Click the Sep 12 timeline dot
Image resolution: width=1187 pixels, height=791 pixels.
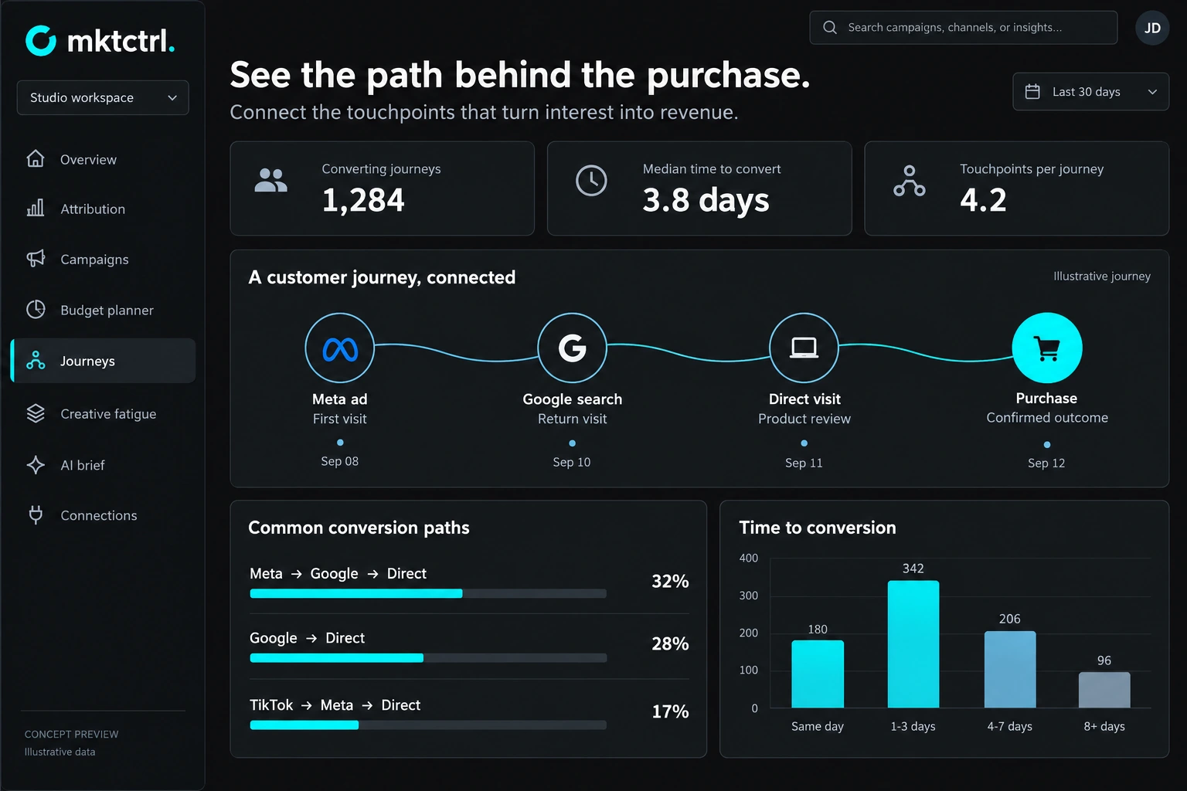[1047, 445]
